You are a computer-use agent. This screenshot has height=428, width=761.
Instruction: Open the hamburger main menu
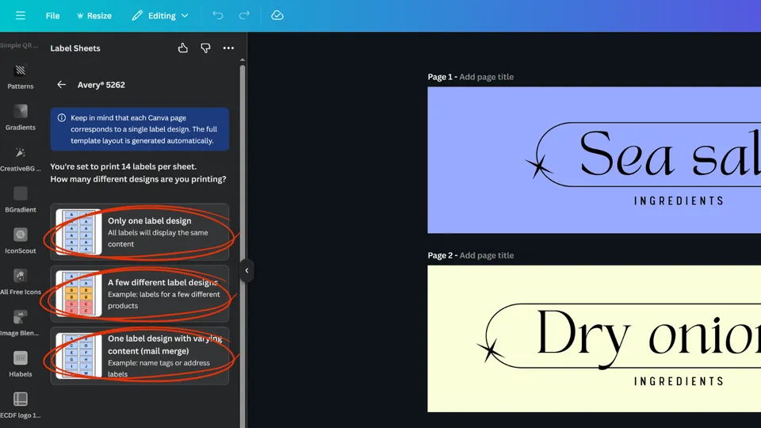click(21, 16)
